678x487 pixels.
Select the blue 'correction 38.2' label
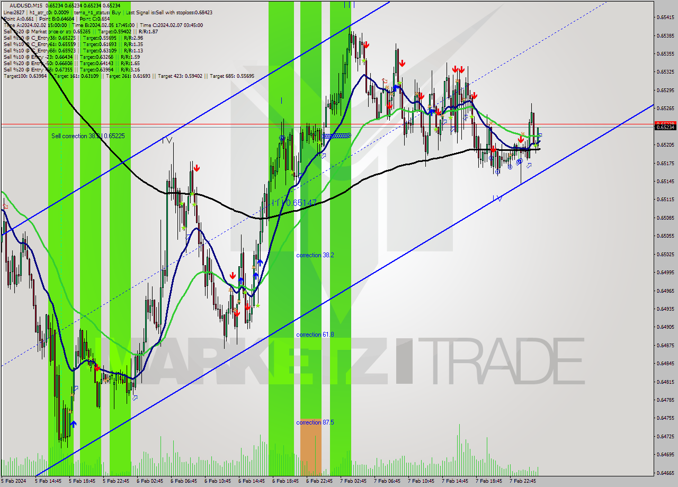[315, 255]
